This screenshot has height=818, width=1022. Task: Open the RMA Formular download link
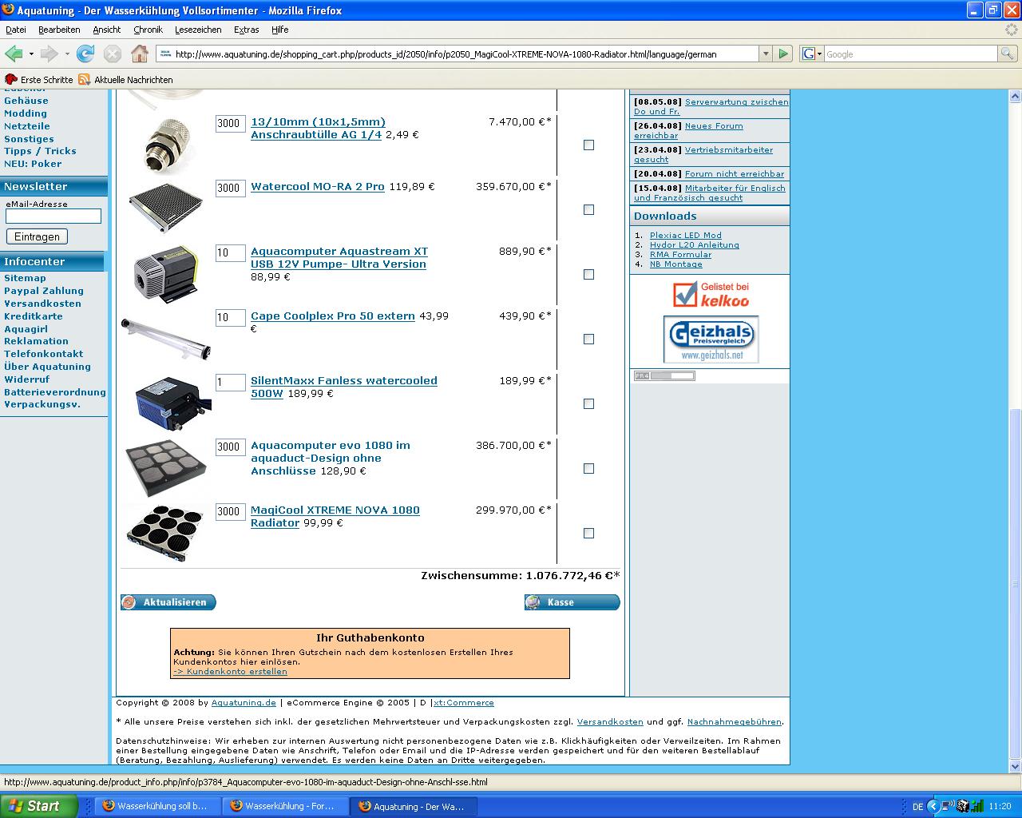point(680,255)
